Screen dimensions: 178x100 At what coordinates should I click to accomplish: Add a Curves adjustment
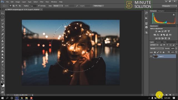point(162,31)
